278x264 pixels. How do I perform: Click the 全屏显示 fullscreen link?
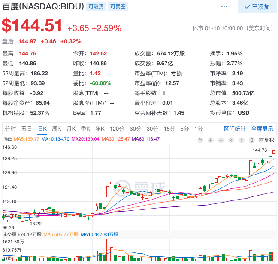click(x=262, y=129)
